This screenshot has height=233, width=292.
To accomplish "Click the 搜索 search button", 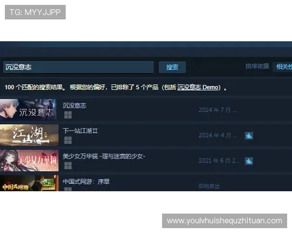I will point(172,67).
